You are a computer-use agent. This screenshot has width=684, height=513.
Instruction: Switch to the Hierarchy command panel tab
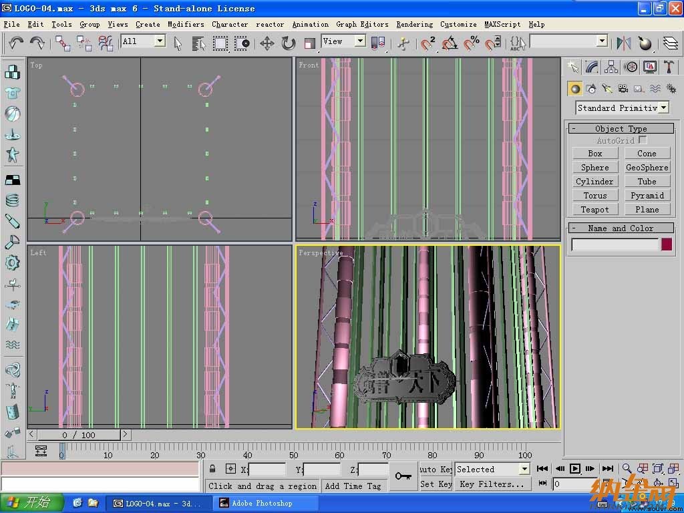pyautogui.click(x=611, y=67)
